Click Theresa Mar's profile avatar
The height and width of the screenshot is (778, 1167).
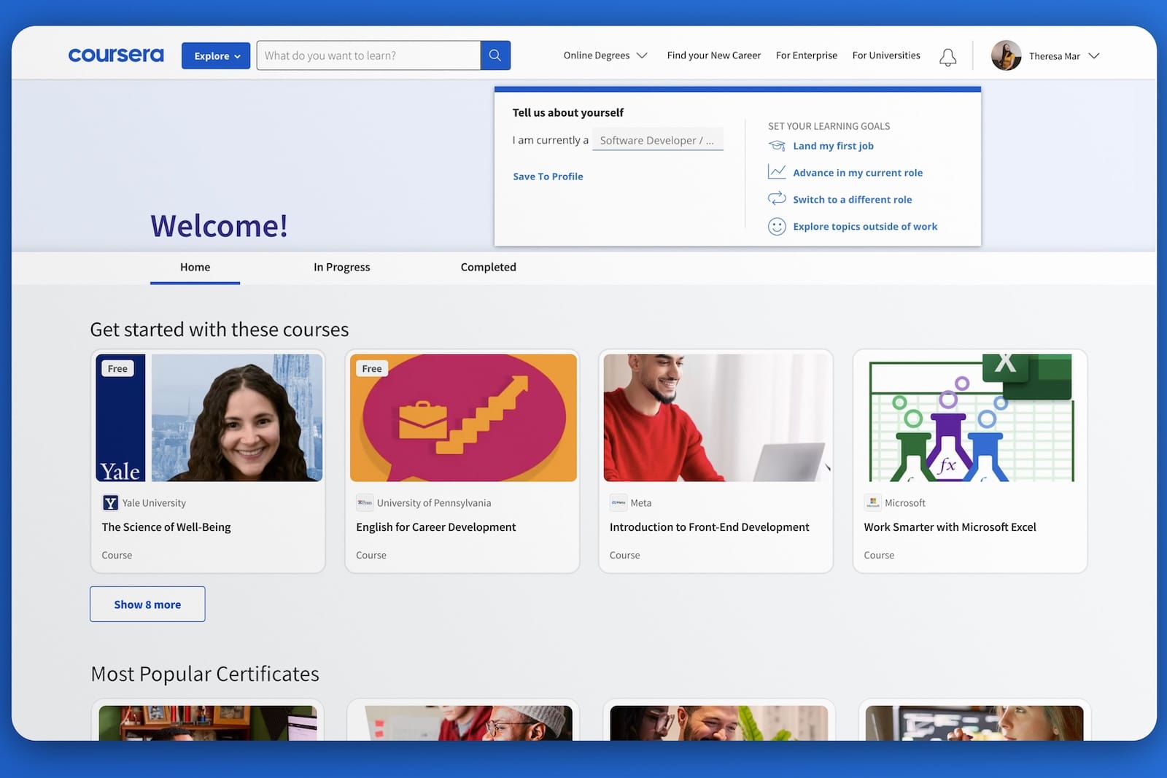[1006, 55]
